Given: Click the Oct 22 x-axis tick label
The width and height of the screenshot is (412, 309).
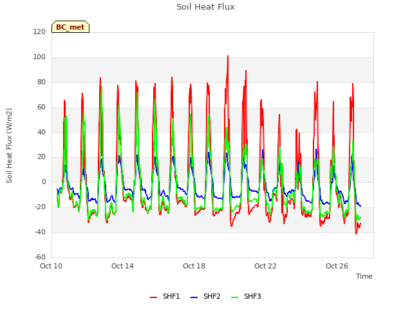Looking at the screenshot, I should point(266,266).
